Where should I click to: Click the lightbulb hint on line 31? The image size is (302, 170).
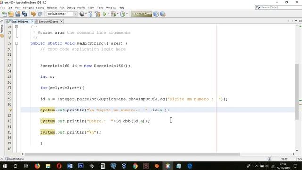(10, 110)
